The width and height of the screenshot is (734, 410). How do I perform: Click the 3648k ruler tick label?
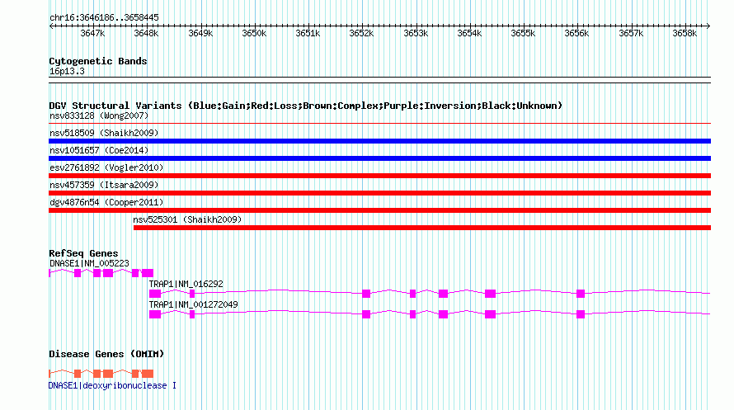click(x=146, y=33)
